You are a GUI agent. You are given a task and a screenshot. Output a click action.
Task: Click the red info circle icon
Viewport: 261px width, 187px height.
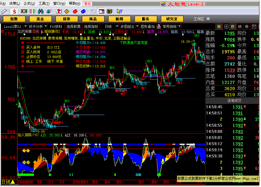pos(75,11)
